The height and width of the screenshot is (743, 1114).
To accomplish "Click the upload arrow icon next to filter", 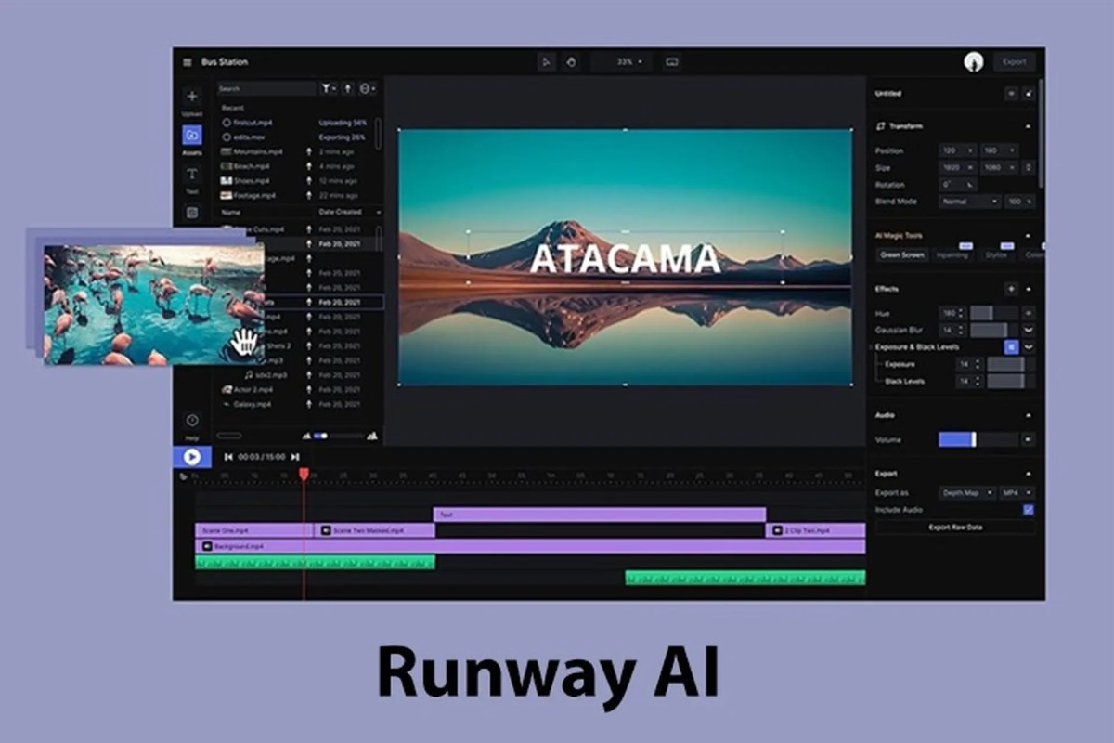I will [x=348, y=88].
